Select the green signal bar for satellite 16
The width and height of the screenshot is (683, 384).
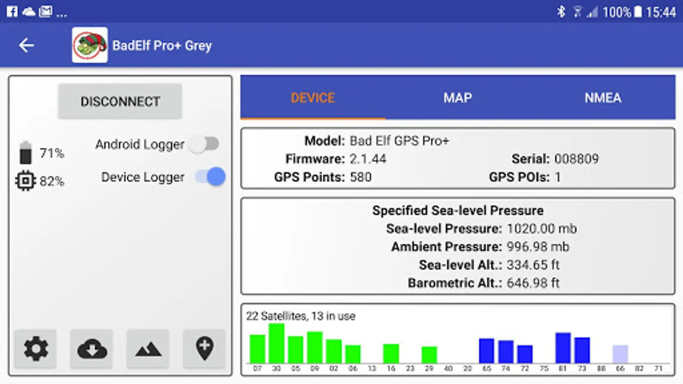point(391,354)
